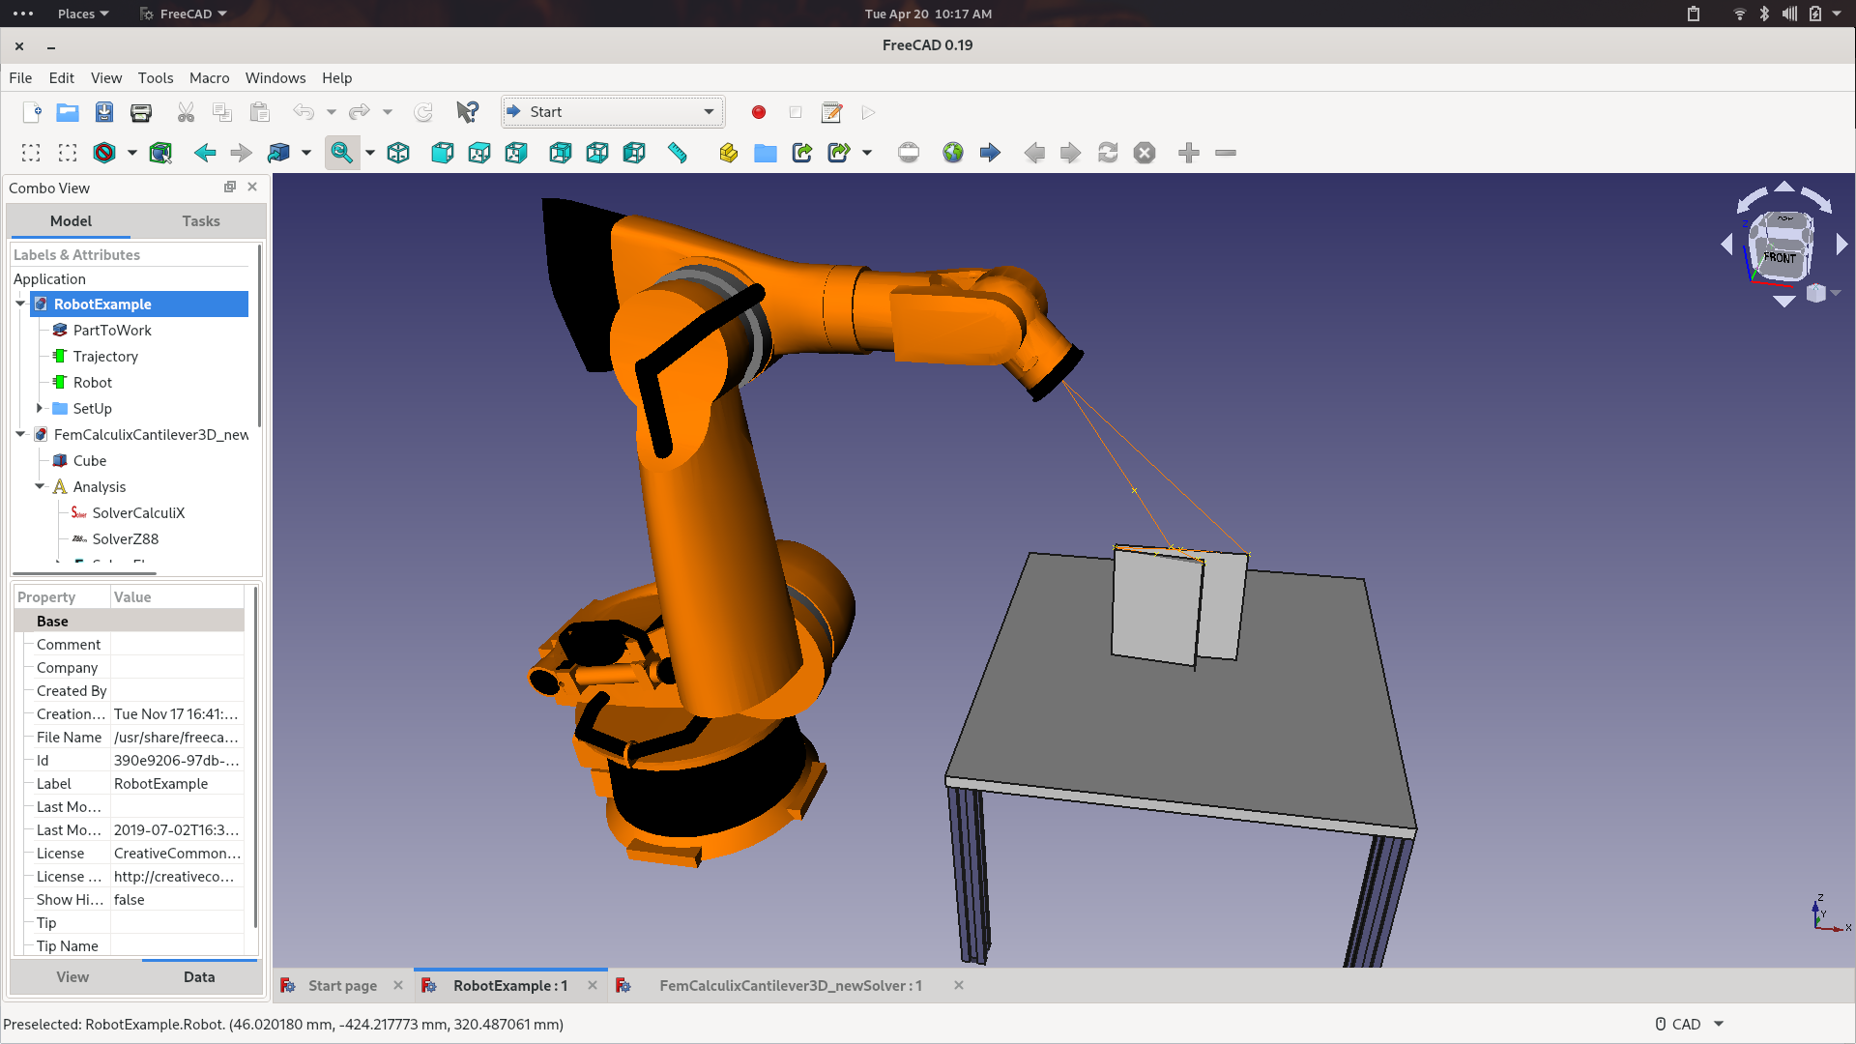Set Top view cube icon
Screen dimensions: 1856x1044
[x=479, y=153]
